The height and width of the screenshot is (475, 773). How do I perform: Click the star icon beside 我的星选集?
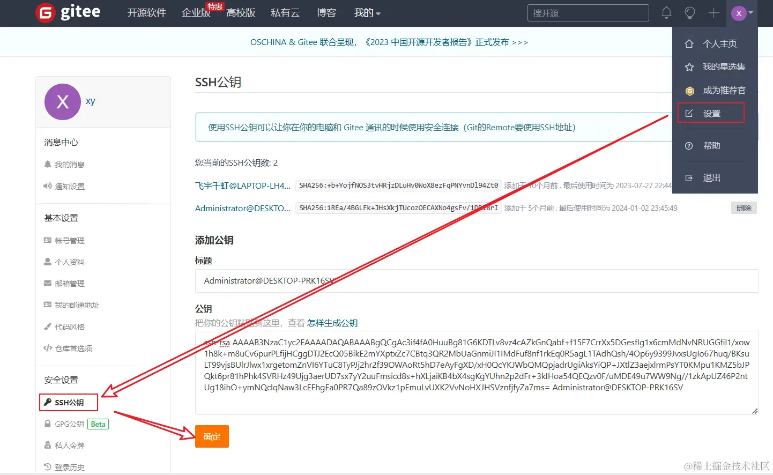click(689, 67)
